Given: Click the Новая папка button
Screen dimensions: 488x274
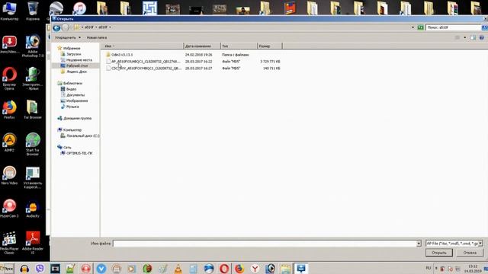Looking at the screenshot, I should pos(97,37).
